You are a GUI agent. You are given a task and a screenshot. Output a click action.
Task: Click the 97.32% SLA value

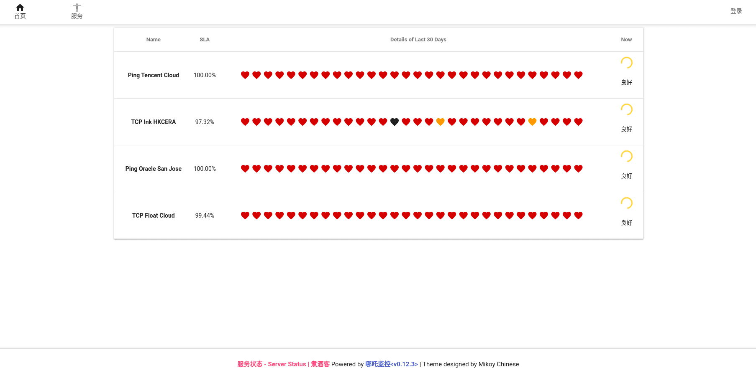[x=205, y=122]
